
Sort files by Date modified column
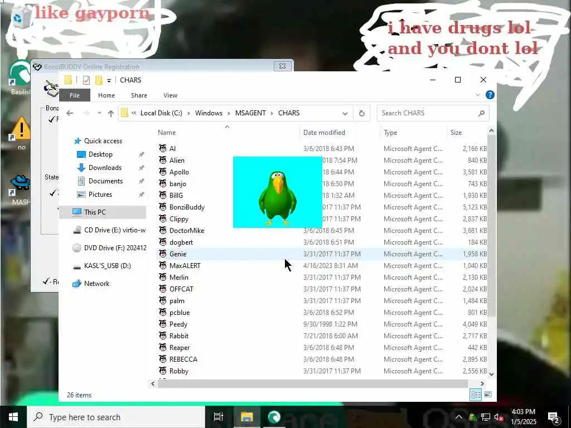[x=340, y=133]
